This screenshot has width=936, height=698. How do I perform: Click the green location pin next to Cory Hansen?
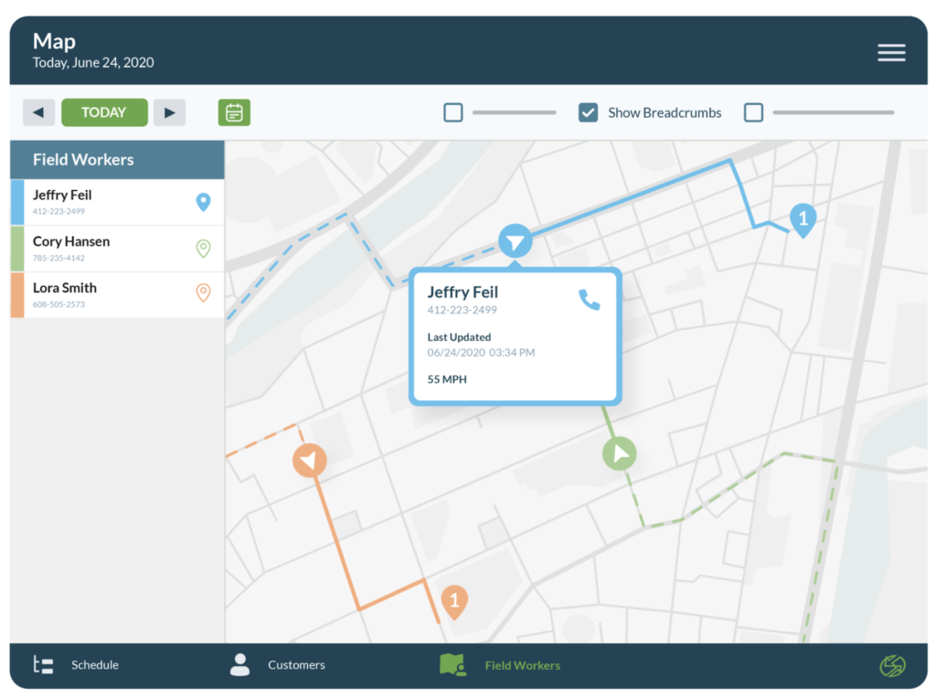[x=205, y=248]
